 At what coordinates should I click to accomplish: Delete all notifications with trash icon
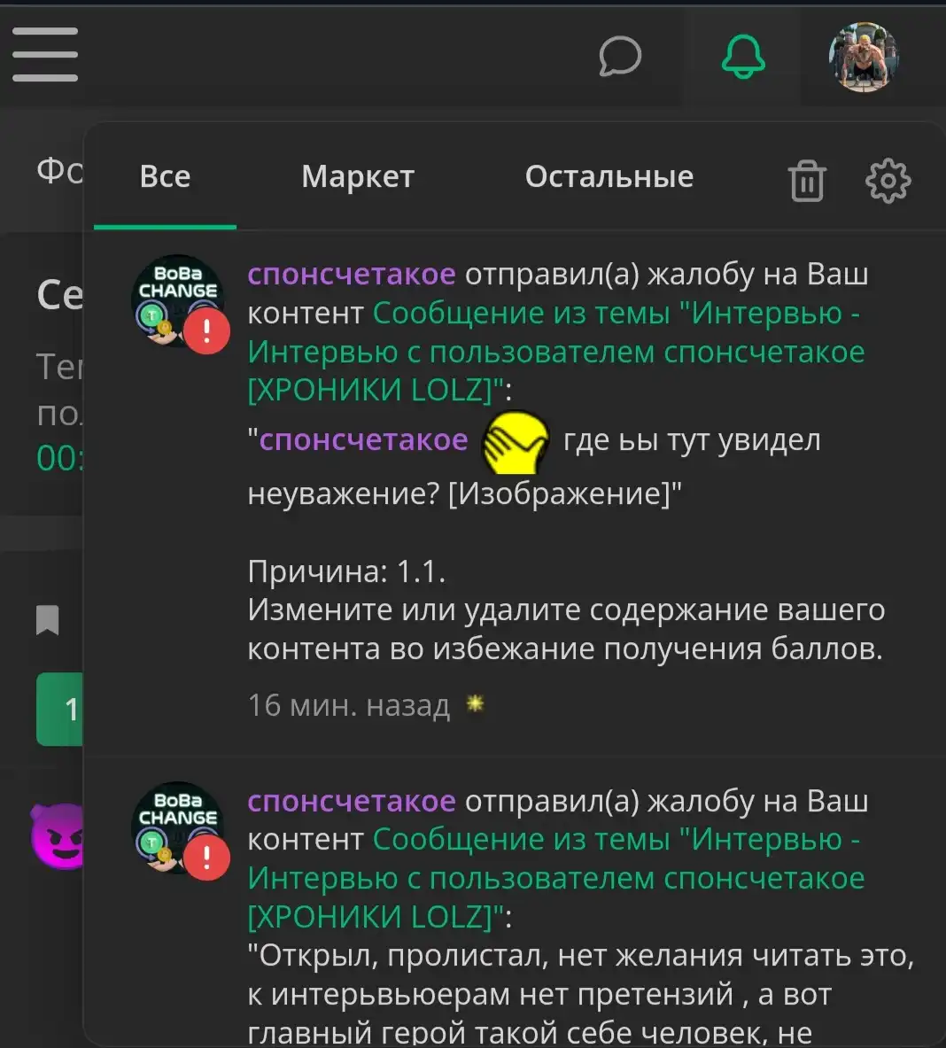807,181
